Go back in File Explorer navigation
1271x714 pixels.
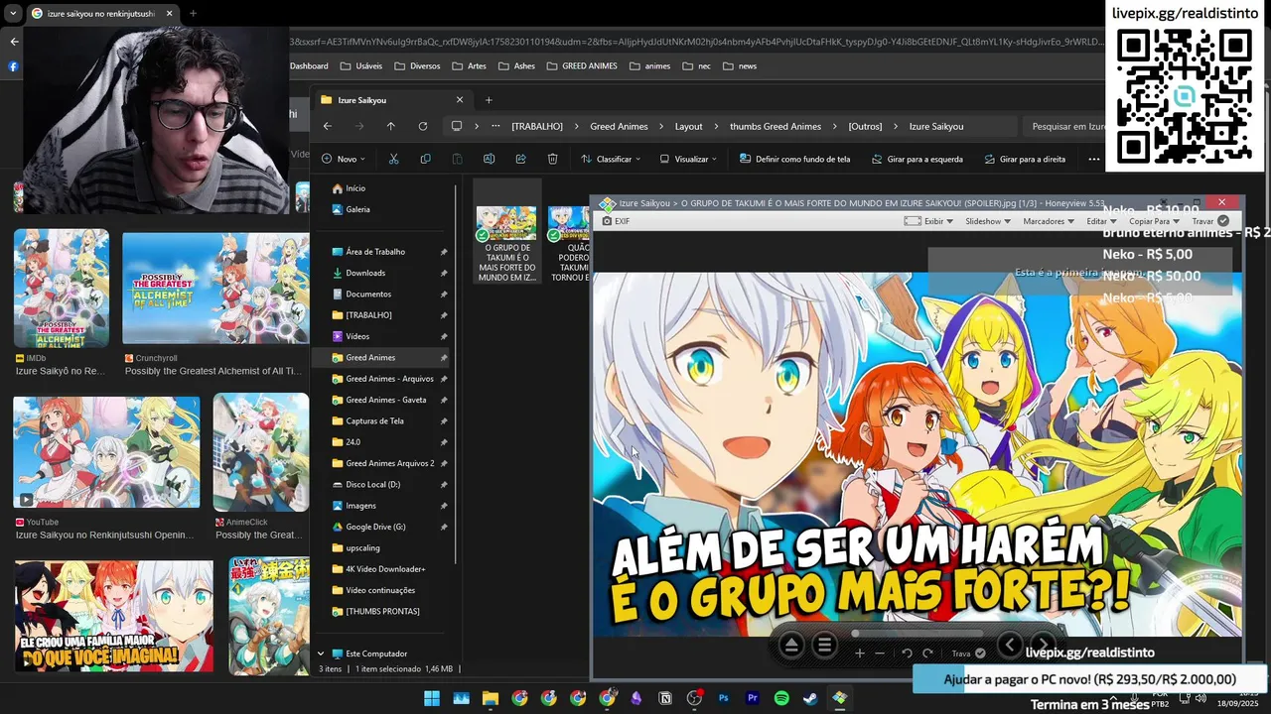tap(328, 126)
